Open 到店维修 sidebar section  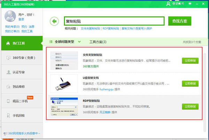pos(22,87)
